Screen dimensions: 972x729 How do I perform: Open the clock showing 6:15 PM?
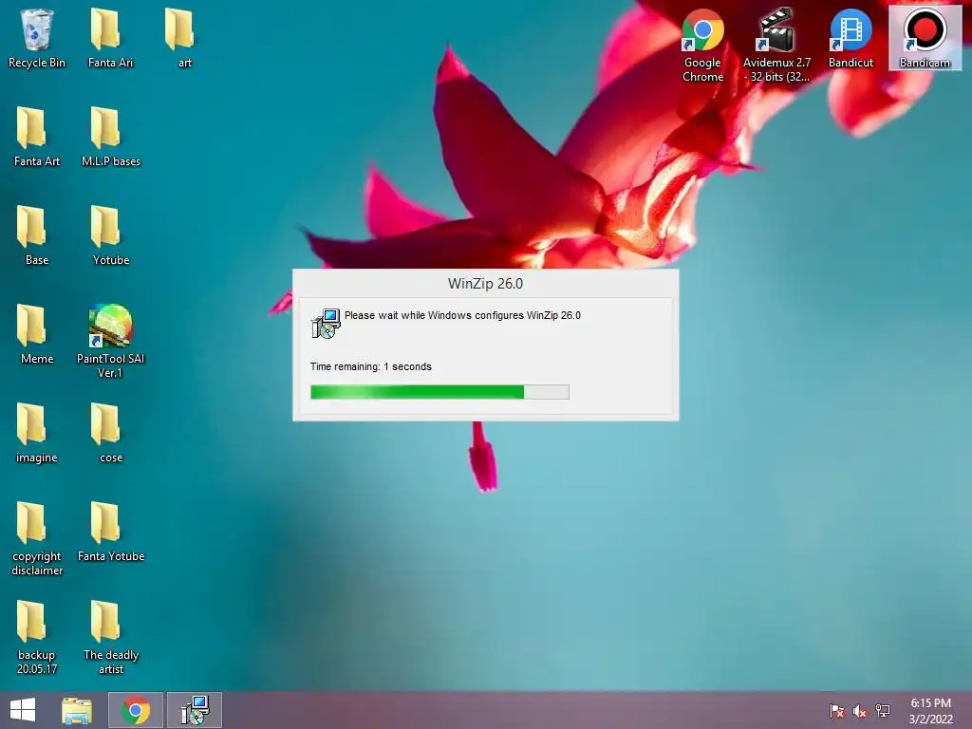pos(930,711)
